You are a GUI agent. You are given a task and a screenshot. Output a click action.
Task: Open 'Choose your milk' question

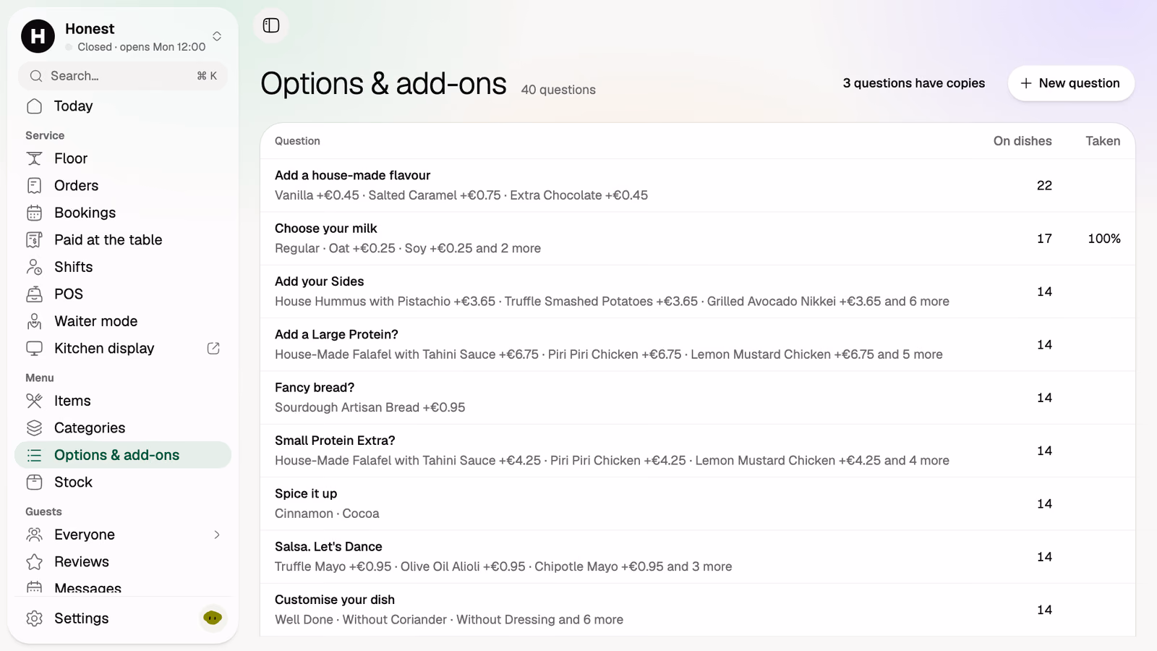(698, 239)
